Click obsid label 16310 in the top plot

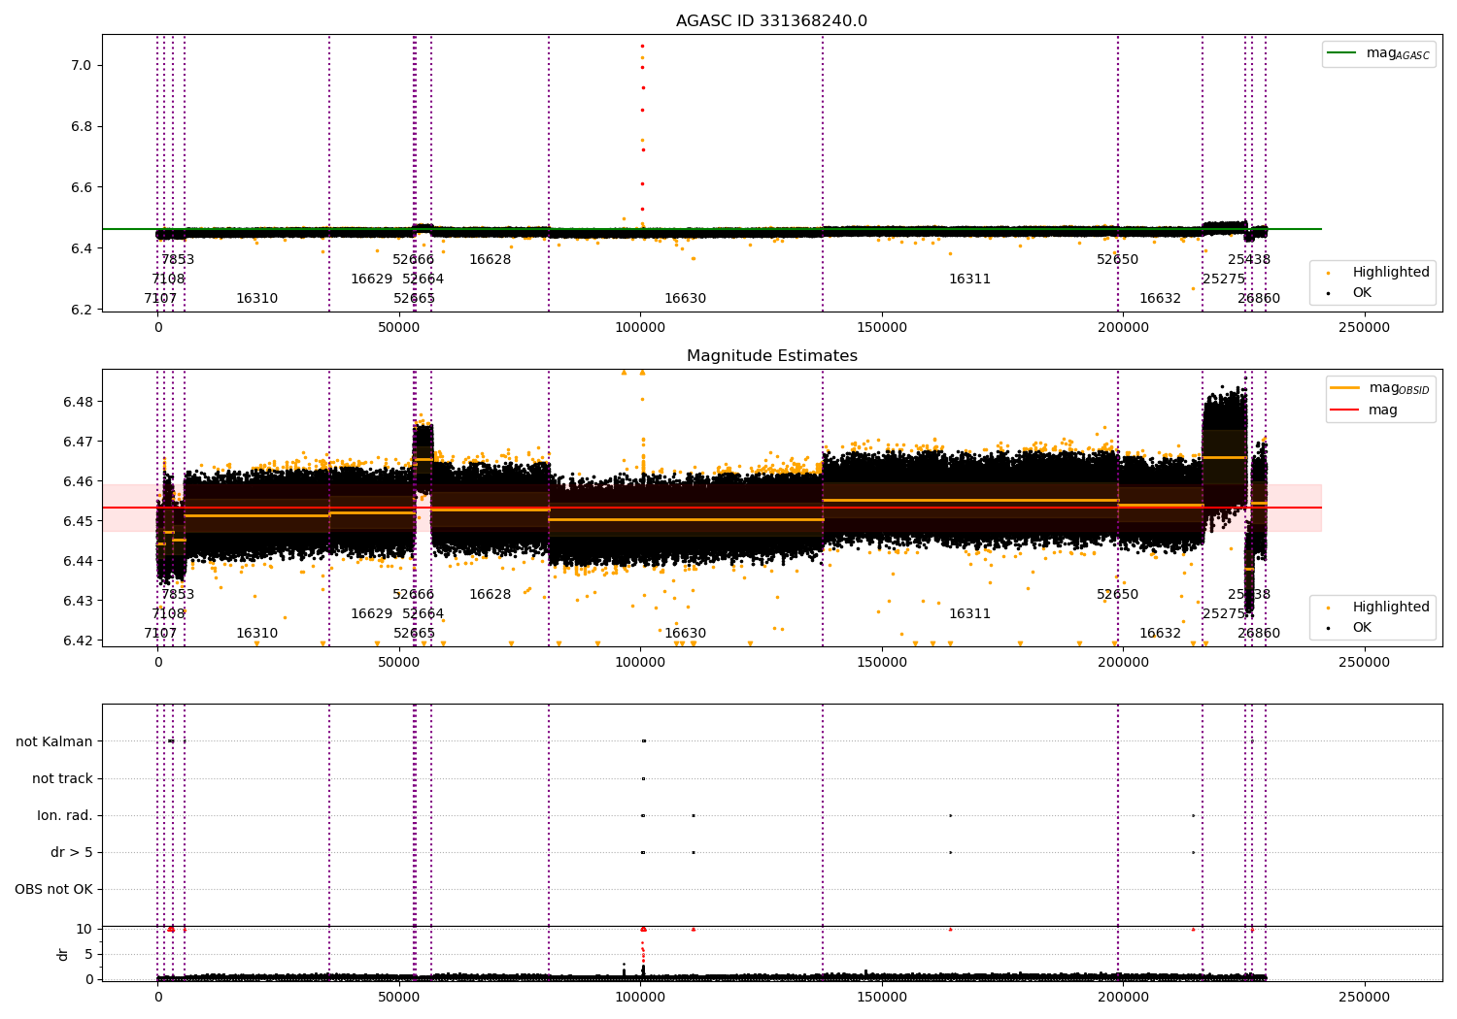coord(256,299)
